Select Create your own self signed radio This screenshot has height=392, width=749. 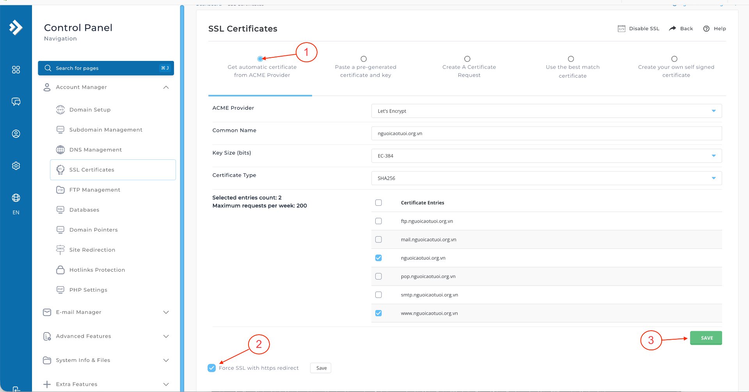(674, 59)
